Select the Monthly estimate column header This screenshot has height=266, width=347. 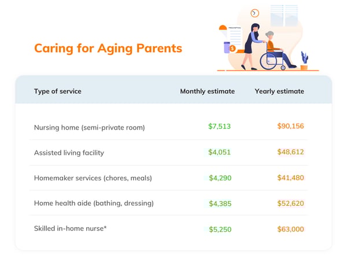[x=208, y=91]
